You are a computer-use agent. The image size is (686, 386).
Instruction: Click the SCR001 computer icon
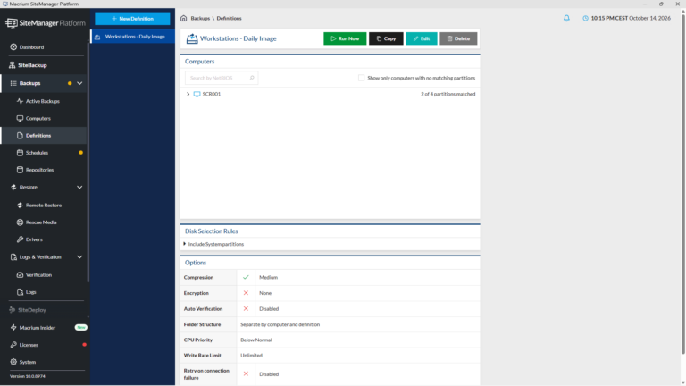click(x=197, y=94)
